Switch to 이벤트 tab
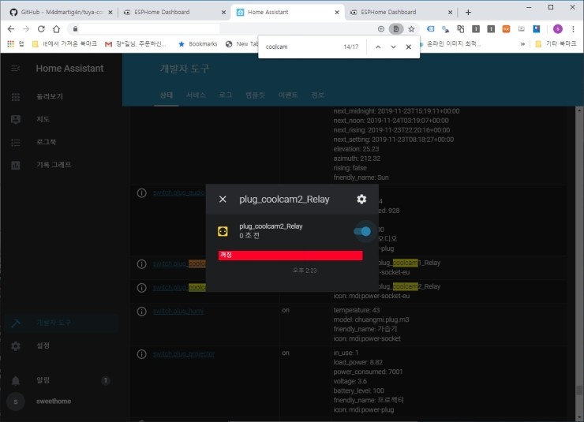Viewport: 584px width, 422px height. (288, 95)
